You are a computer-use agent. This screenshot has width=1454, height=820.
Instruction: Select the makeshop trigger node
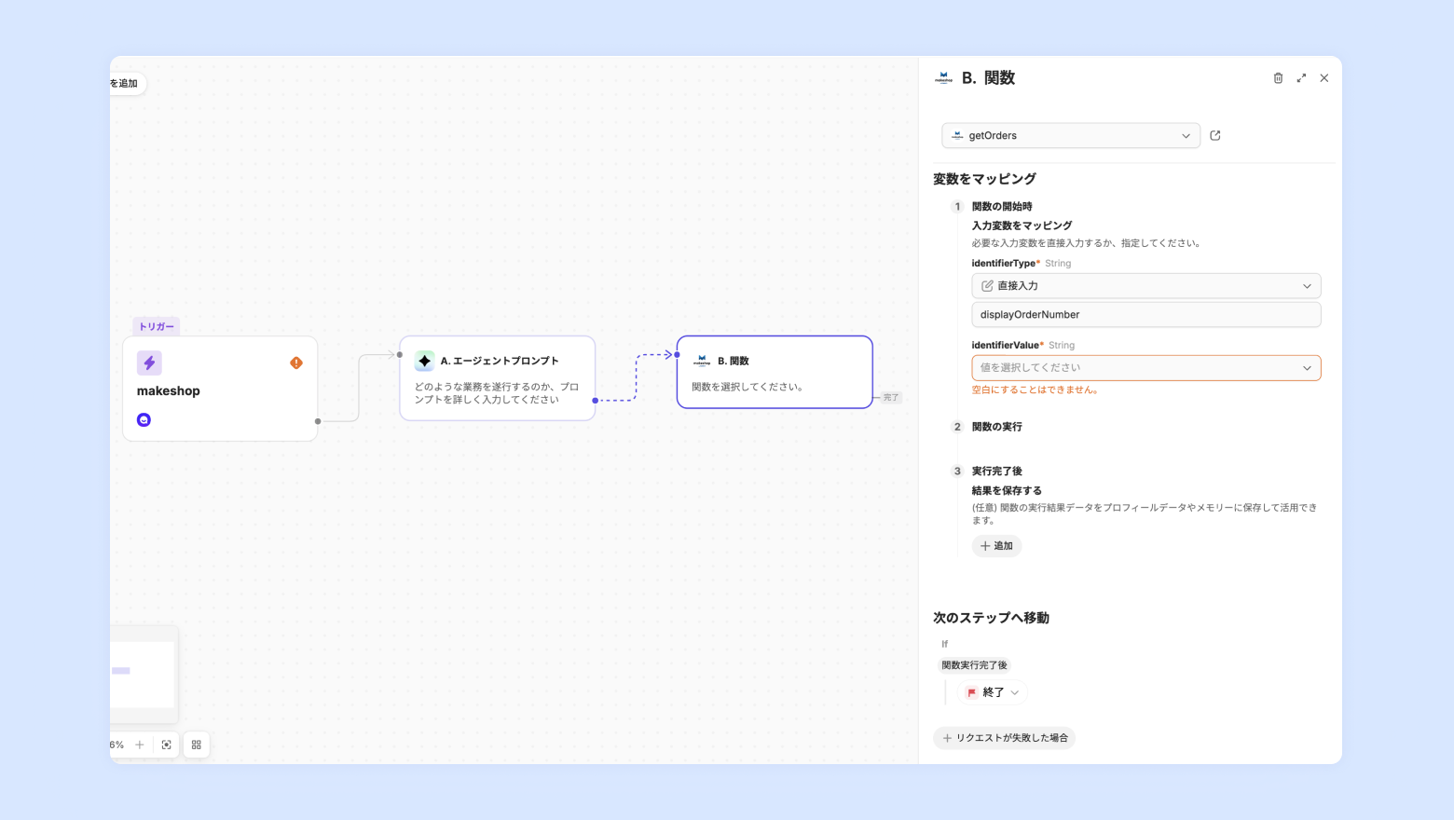[x=220, y=389]
